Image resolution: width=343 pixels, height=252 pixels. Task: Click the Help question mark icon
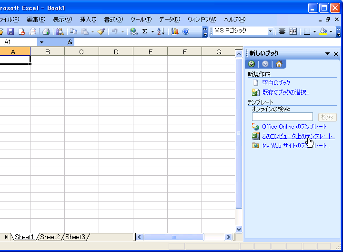186,31
